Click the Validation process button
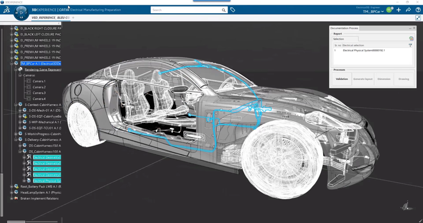 click(x=342, y=79)
